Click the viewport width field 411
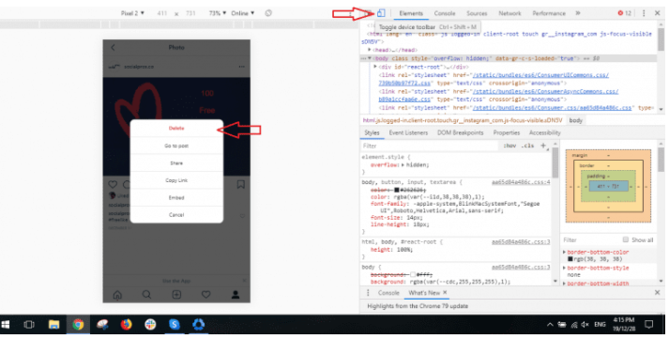669x339 pixels. coord(161,13)
